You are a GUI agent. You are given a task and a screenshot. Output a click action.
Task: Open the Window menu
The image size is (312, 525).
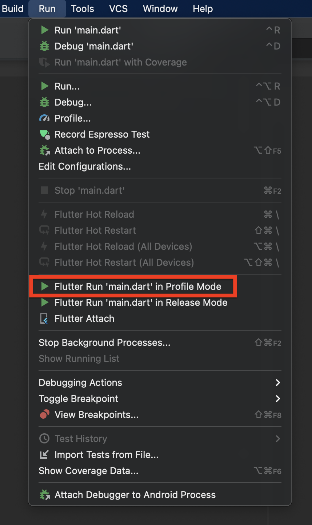click(160, 8)
